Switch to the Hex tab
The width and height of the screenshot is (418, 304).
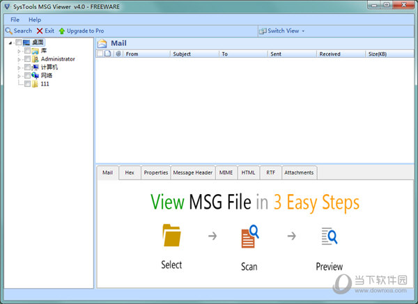pos(130,173)
